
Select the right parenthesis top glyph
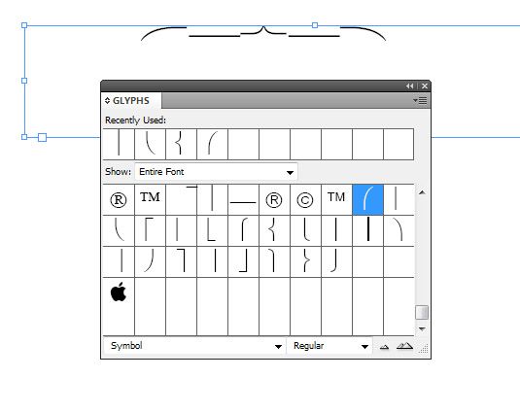pyautogui.click(x=399, y=230)
